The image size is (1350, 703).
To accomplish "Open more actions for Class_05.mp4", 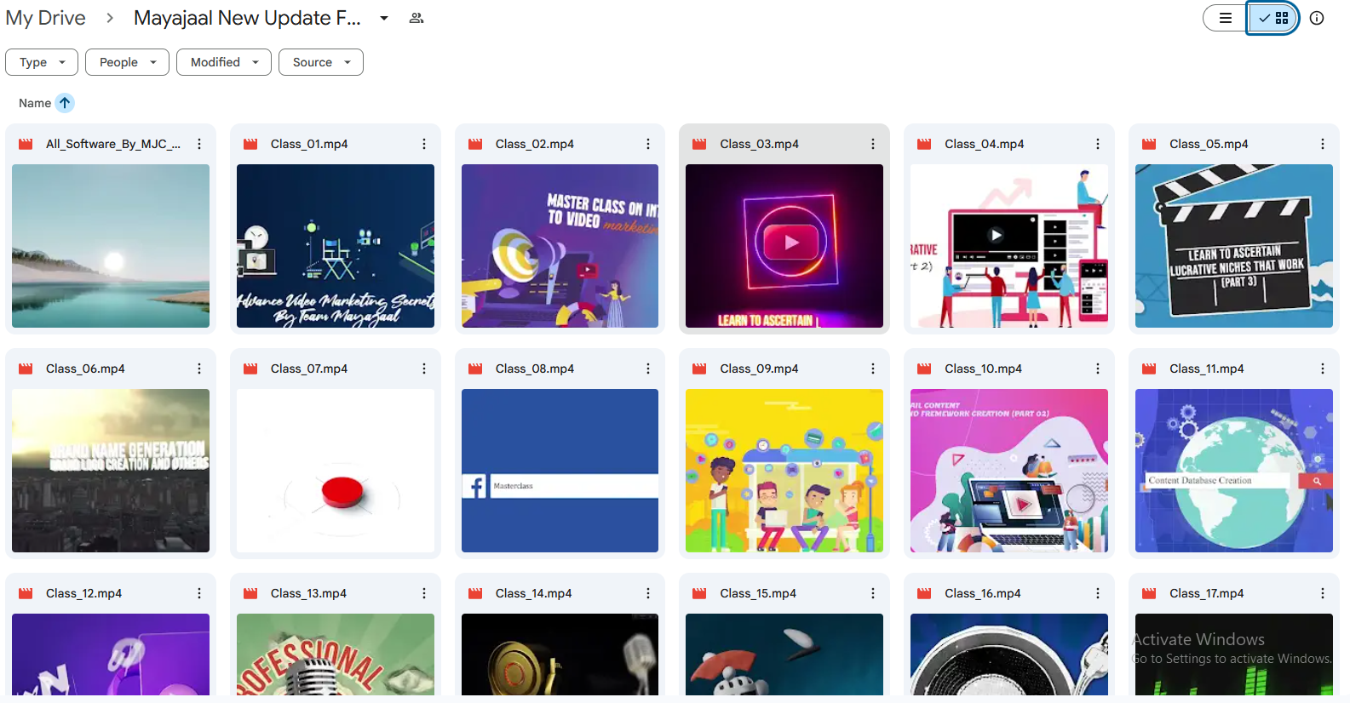I will [1323, 144].
